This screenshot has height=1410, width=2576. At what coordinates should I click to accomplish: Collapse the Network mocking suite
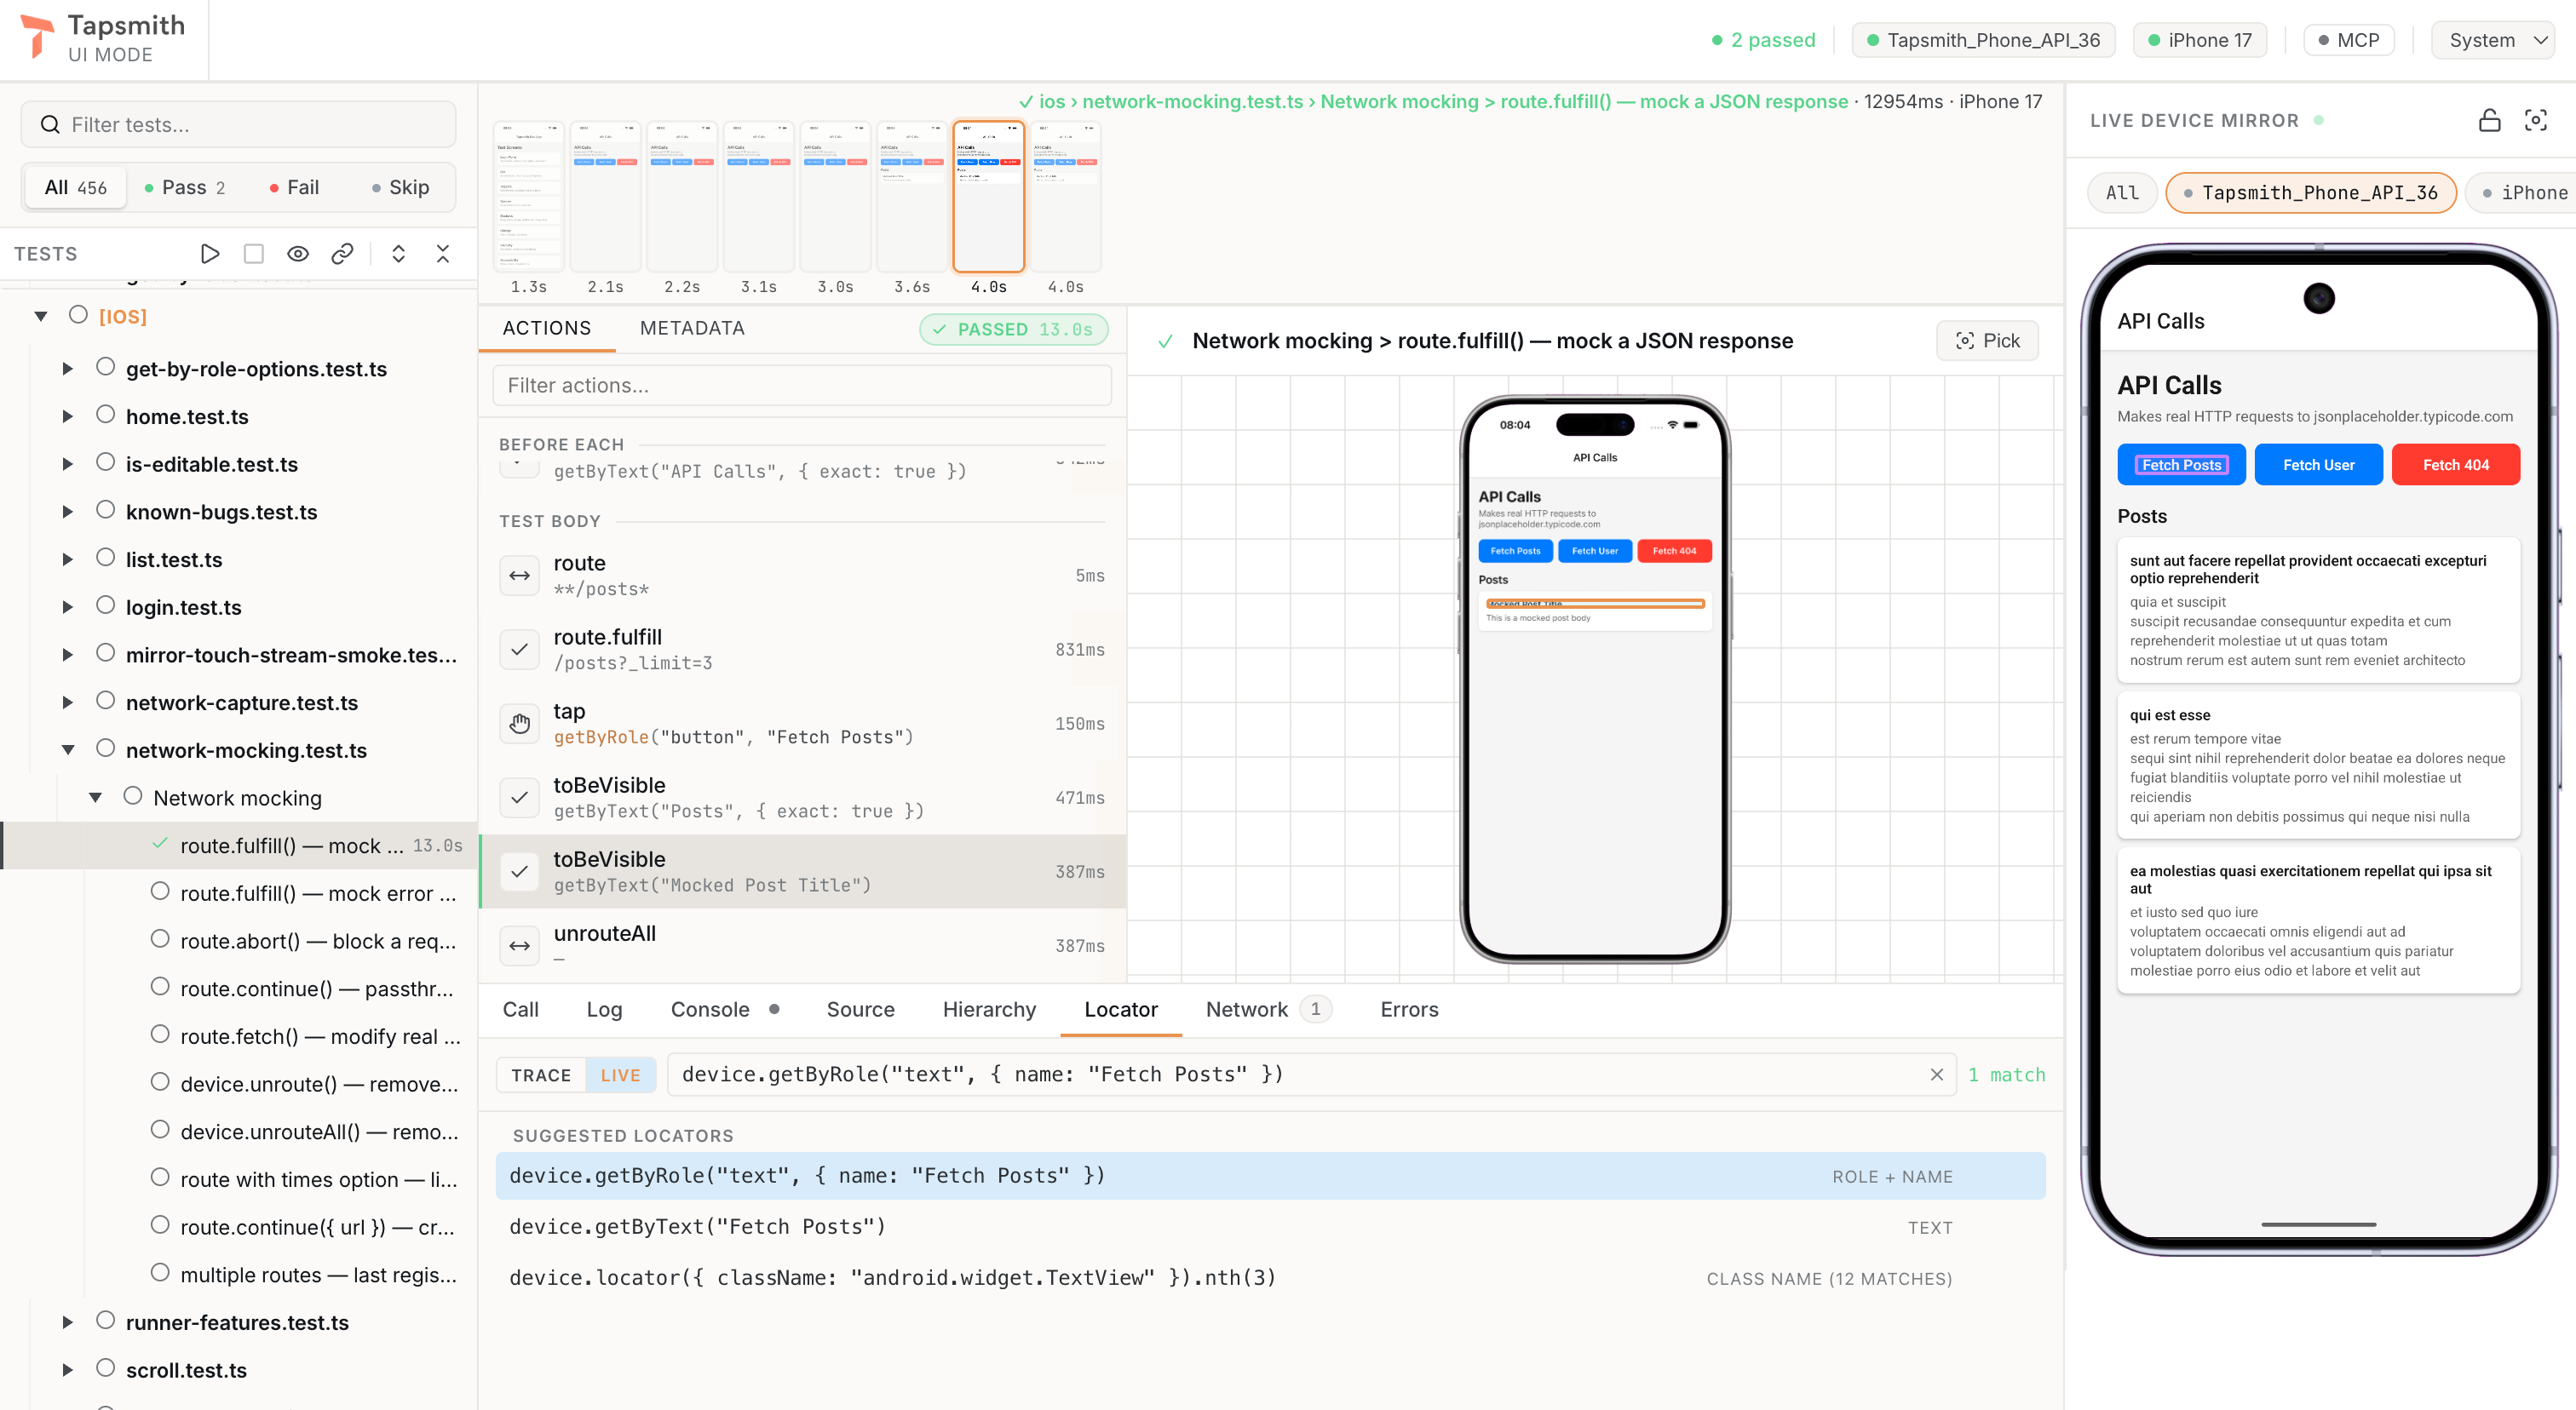(x=96, y=798)
